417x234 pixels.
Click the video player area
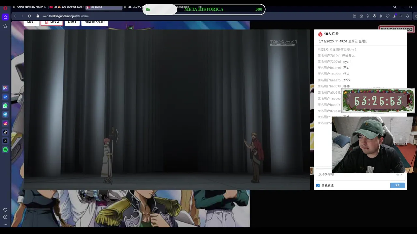coord(167,110)
